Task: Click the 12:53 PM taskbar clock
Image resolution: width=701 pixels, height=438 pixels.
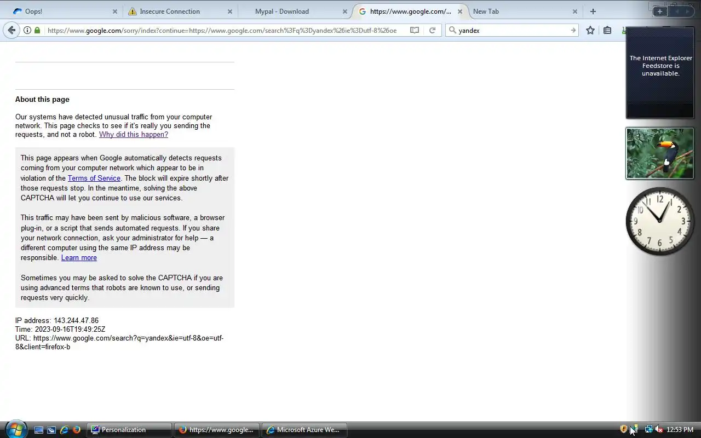Action: point(680,430)
